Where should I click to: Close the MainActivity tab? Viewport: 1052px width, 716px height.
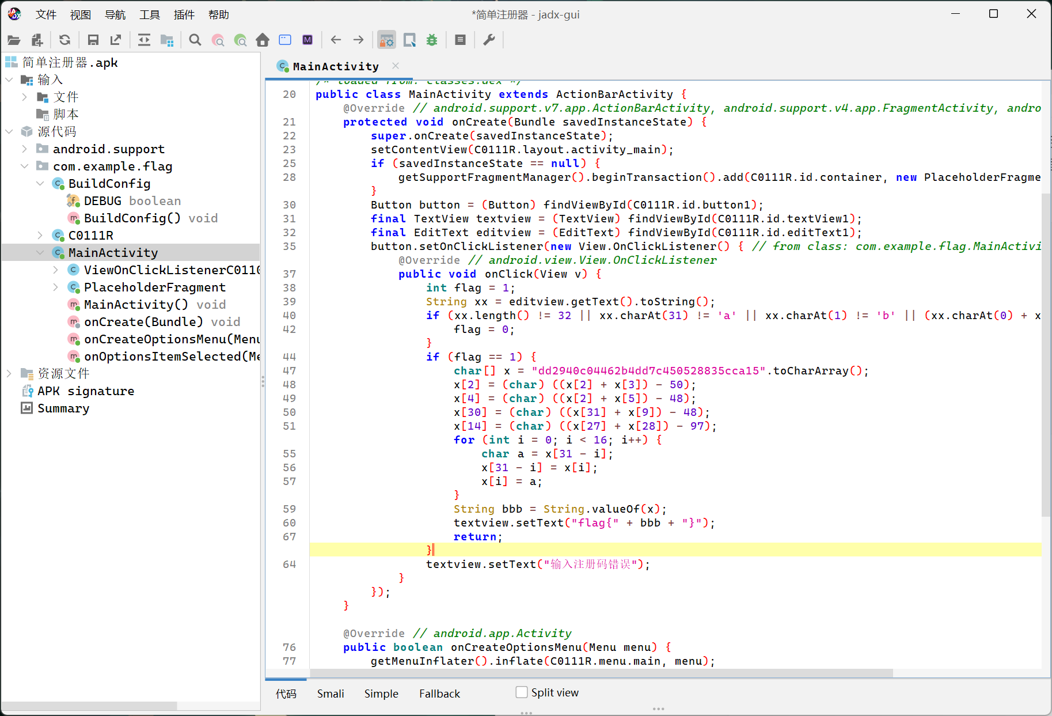(395, 66)
